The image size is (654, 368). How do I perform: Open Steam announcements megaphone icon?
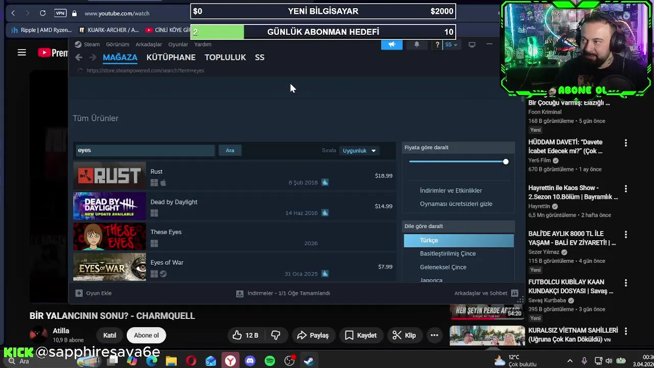(392, 44)
